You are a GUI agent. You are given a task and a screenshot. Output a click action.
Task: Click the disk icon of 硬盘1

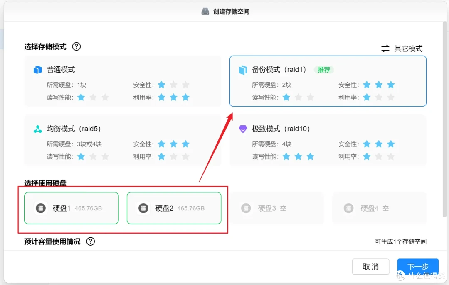tap(41, 208)
